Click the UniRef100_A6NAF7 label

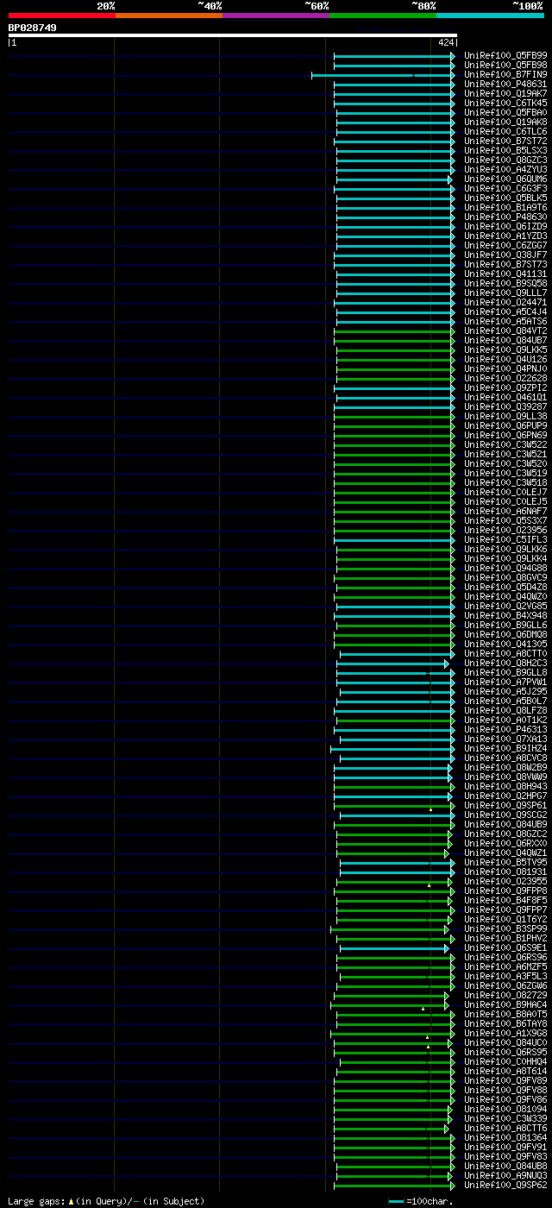pyautogui.click(x=505, y=511)
